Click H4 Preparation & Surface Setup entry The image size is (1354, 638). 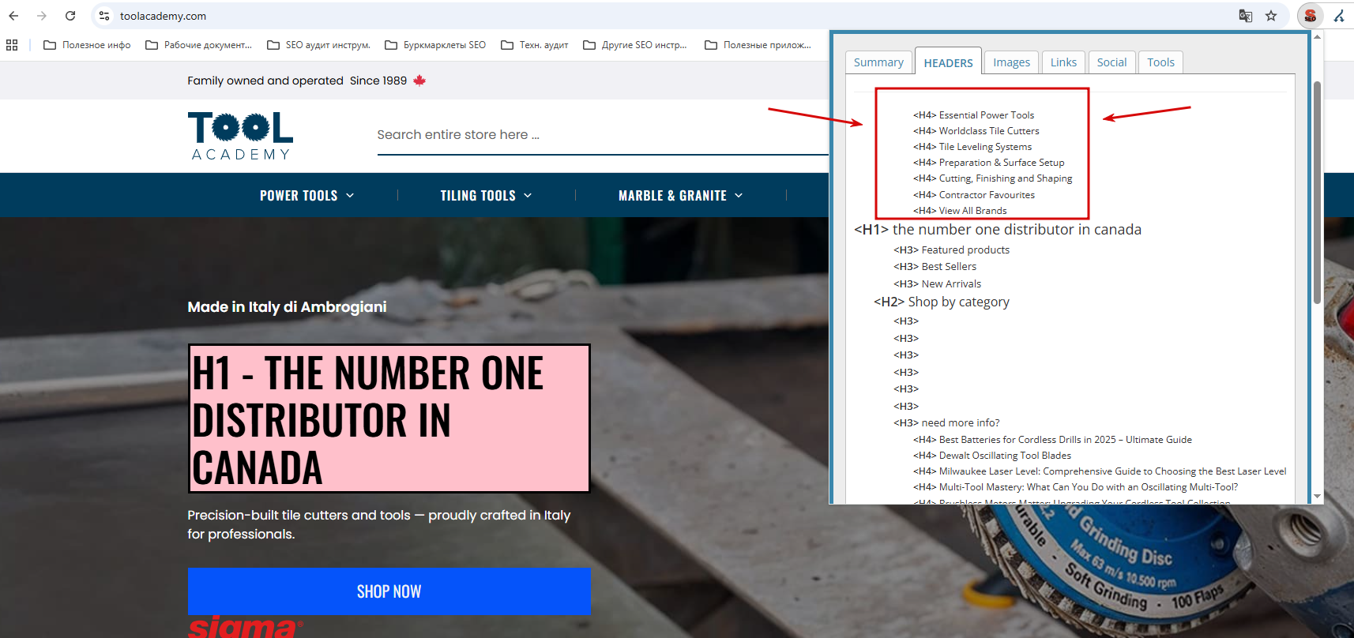[988, 163]
